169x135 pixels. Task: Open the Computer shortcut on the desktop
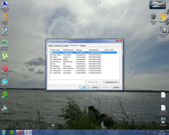pyautogui.click(x=5, y=6)
